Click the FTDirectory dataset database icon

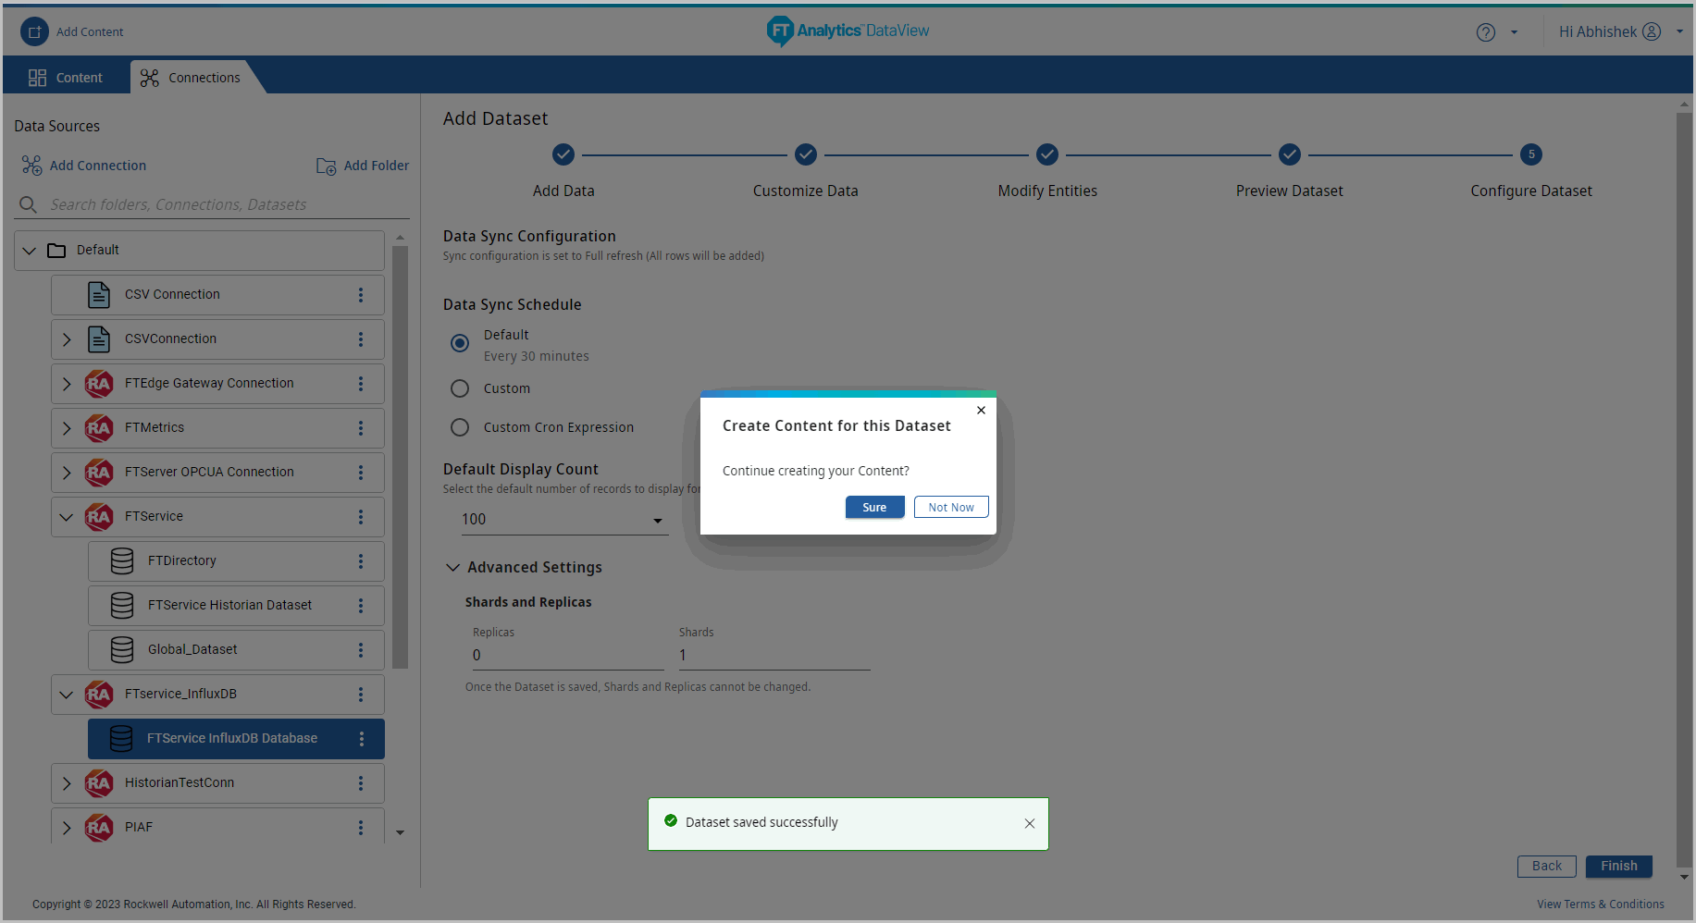pyautogui.click(x=122, y=561)
